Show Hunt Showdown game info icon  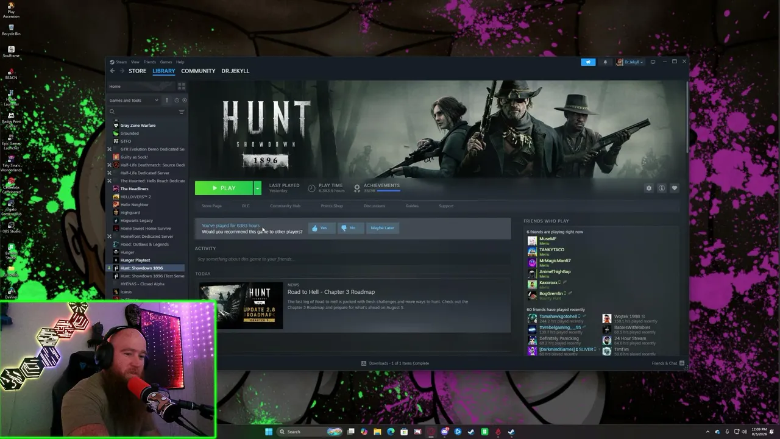tap(661, 188)
